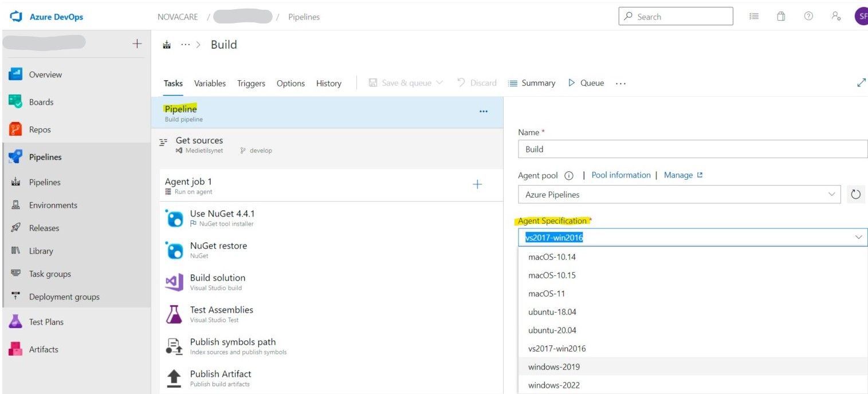Switch to the Variables tab
Viewport: 868px width, 394px height.
point(210,83)
